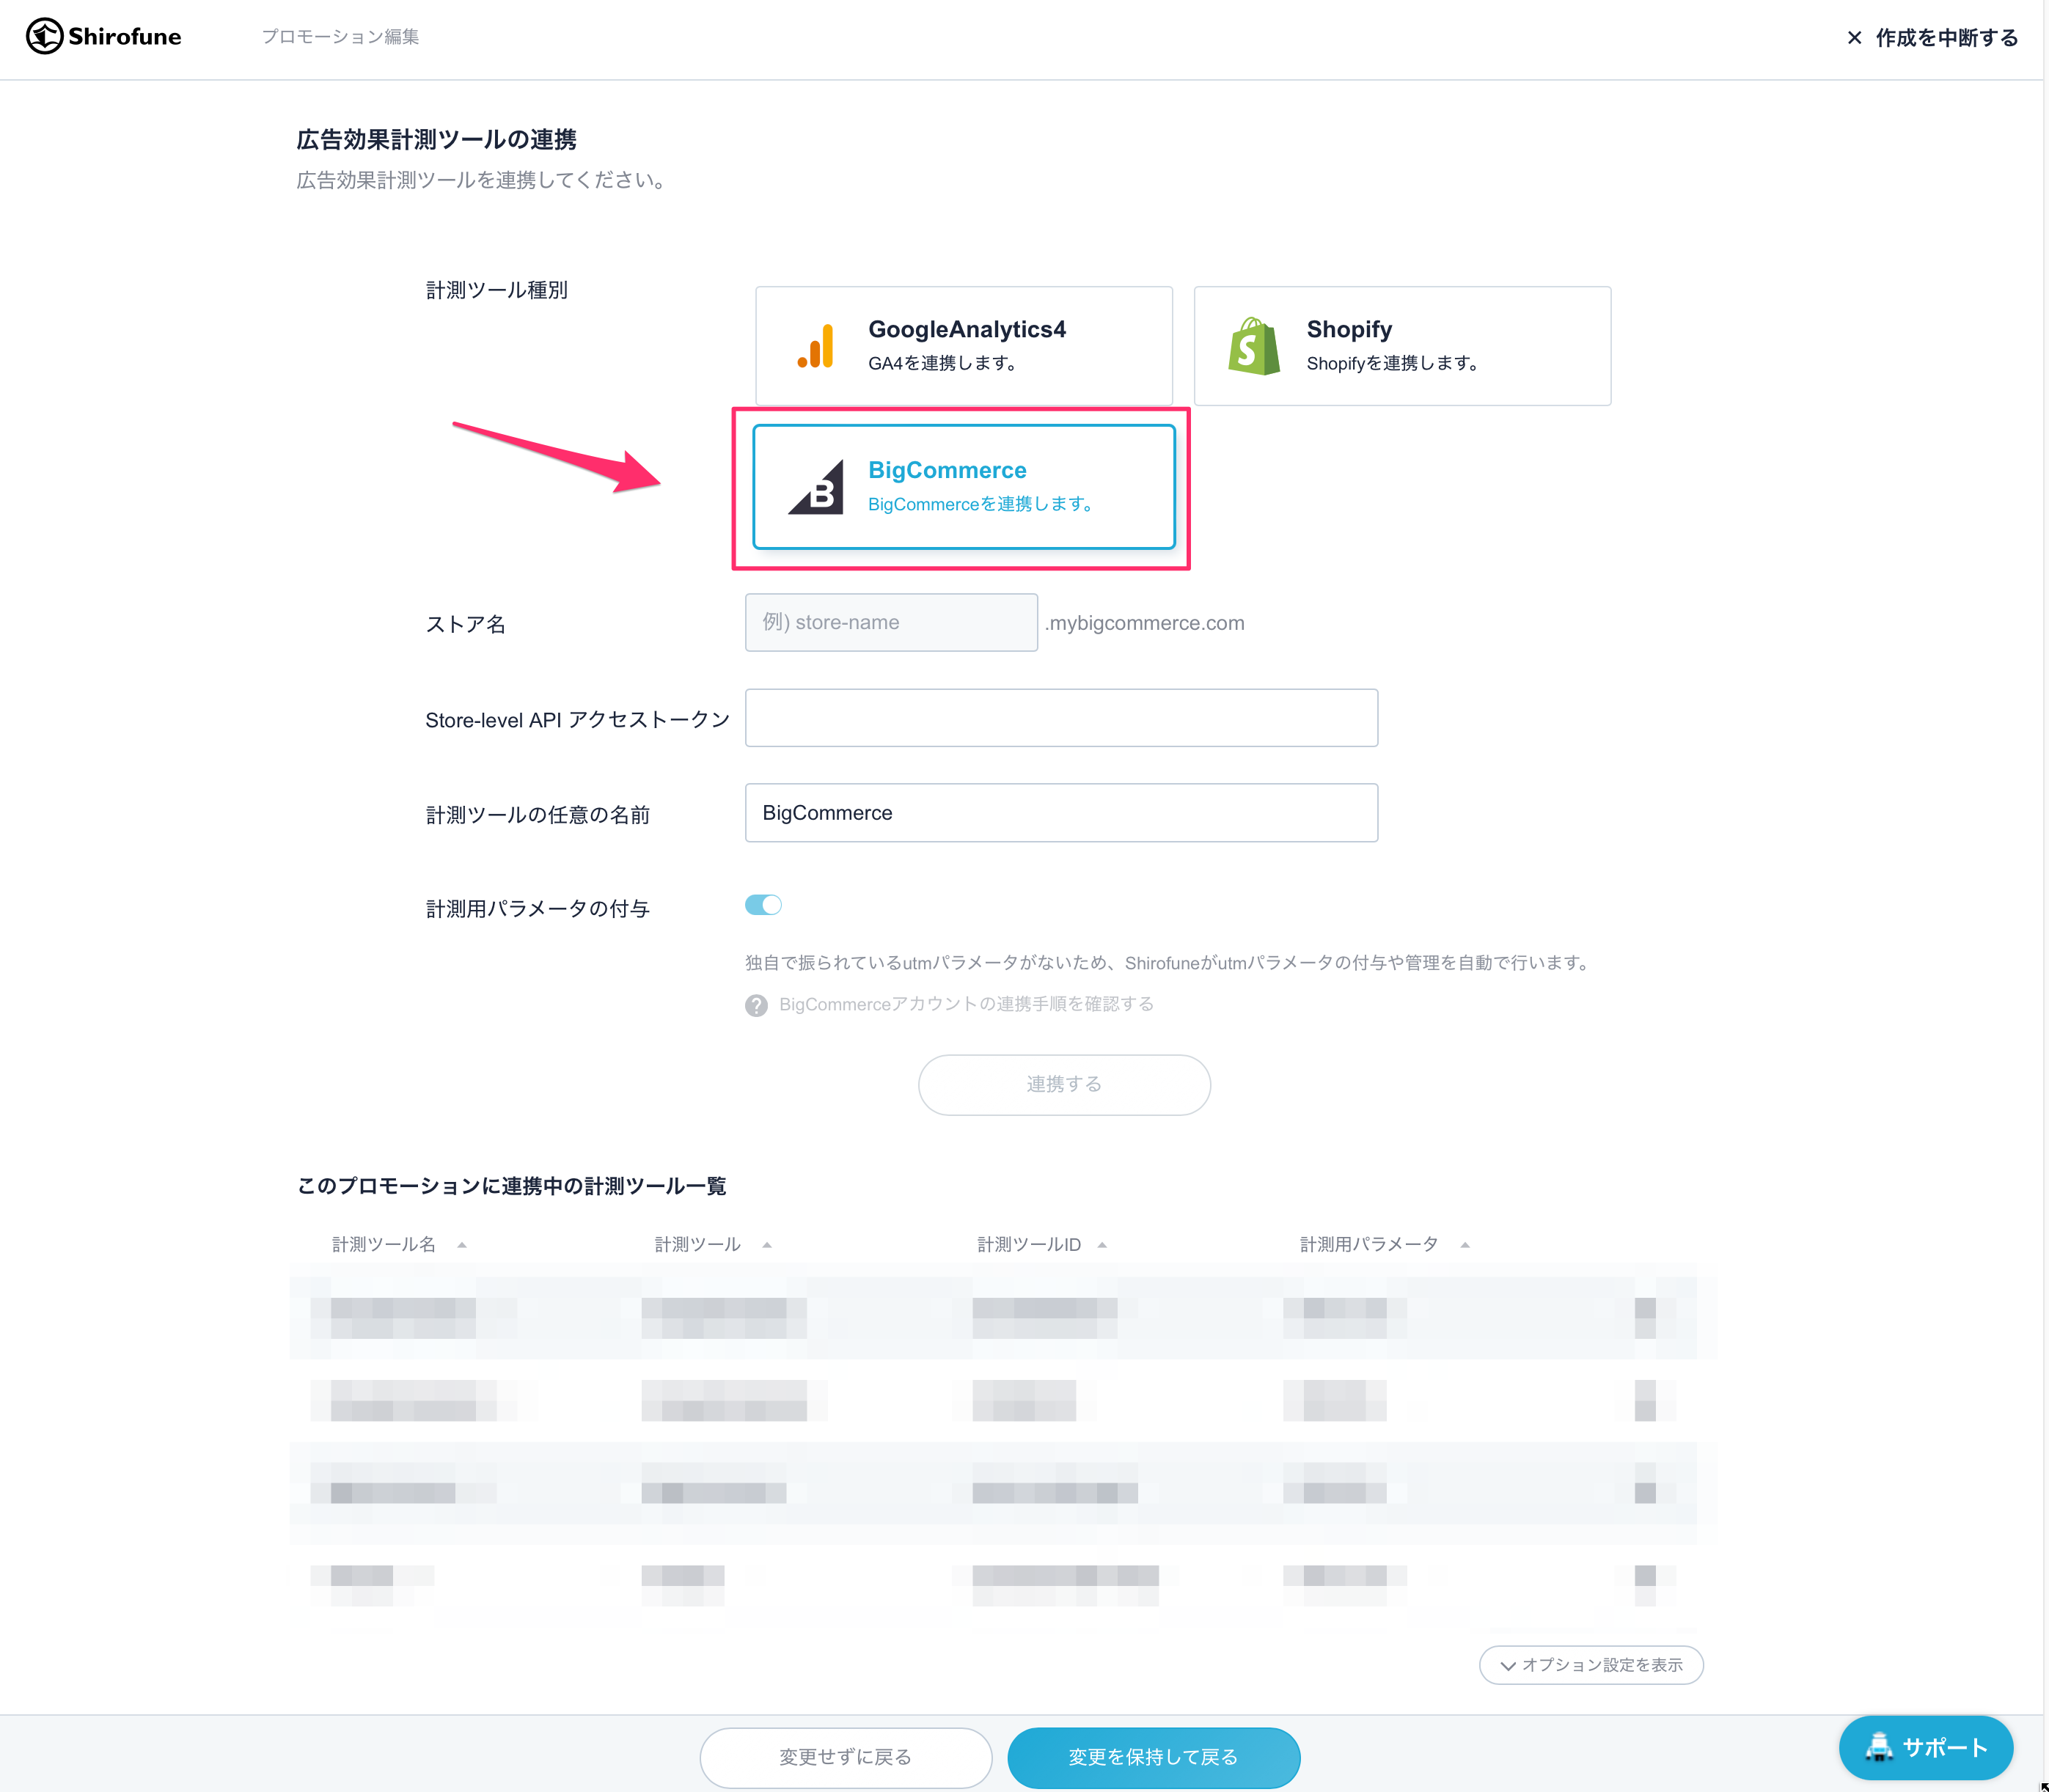2049x1792 pixels.
Task: Click the 広告効果計測ツールの連携 heading
Action: click(x=436, y=139)
